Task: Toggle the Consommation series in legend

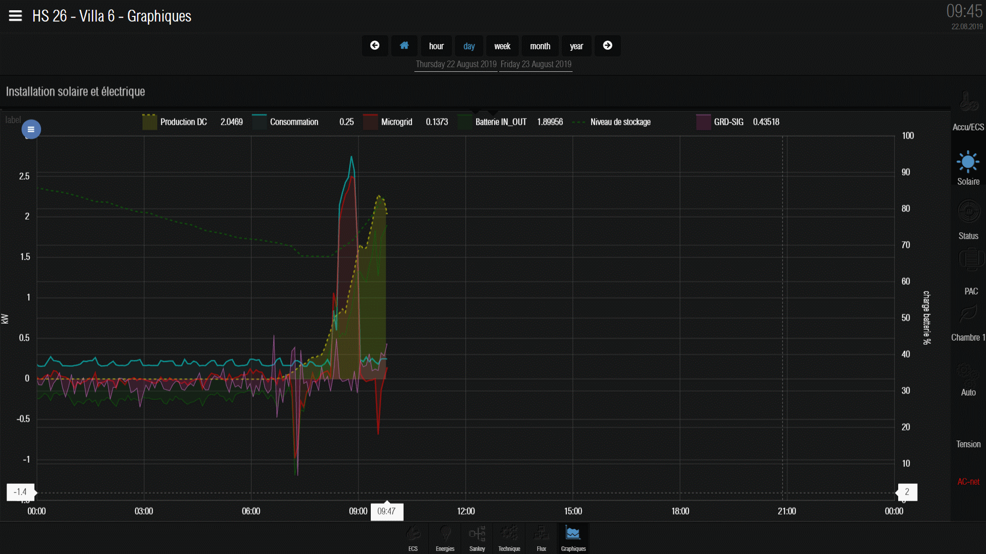Action: pyautogui.click(x=294, y=122)
